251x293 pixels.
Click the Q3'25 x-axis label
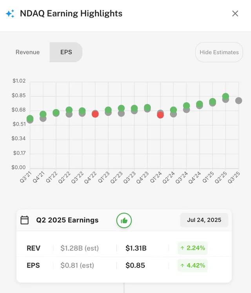[x=234, y=177]
